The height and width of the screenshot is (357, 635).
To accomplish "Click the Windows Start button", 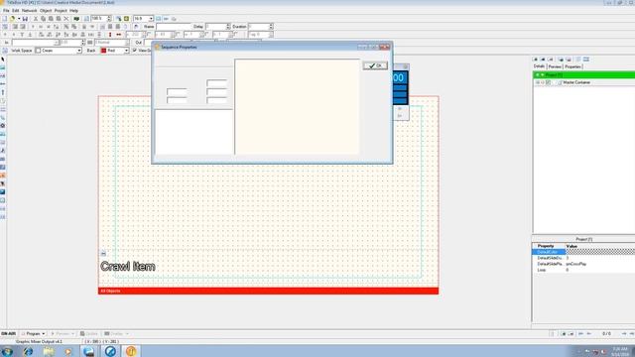I will point(7,351).
